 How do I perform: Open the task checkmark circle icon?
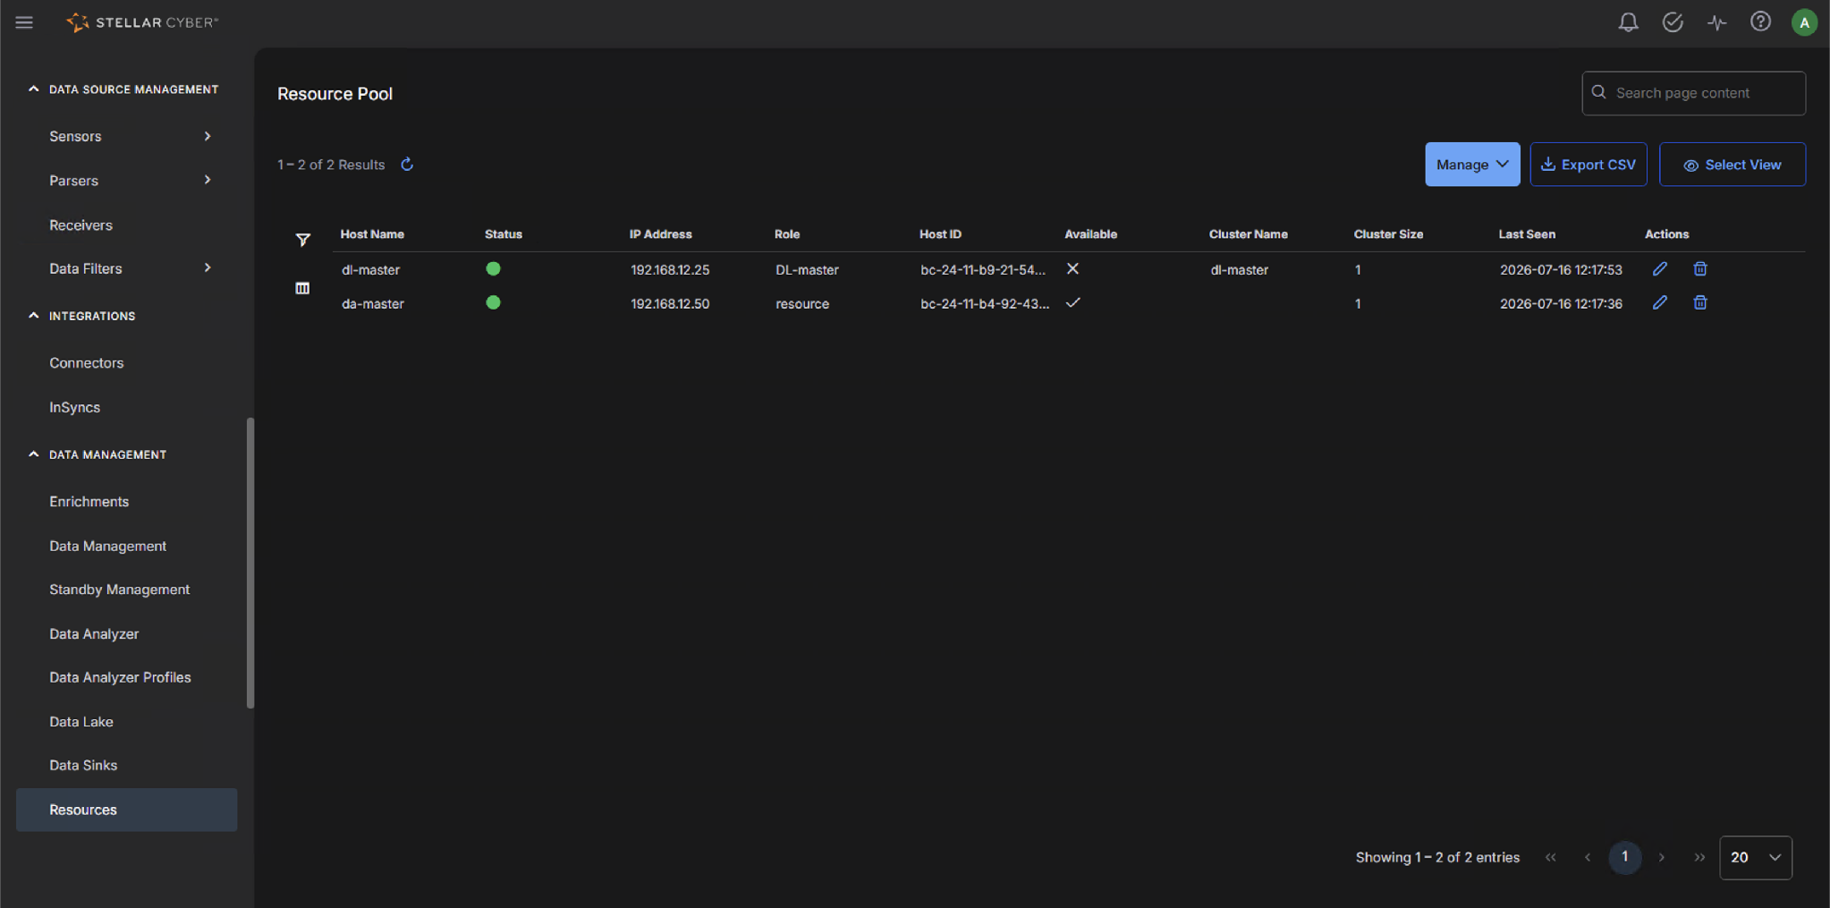(x=1673, y=22)
